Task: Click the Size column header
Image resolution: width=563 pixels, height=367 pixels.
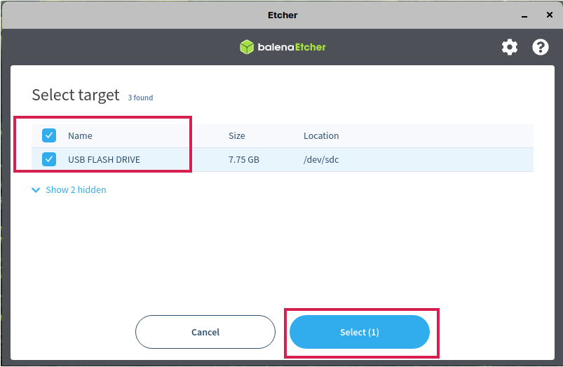Action: click(236, 136)
